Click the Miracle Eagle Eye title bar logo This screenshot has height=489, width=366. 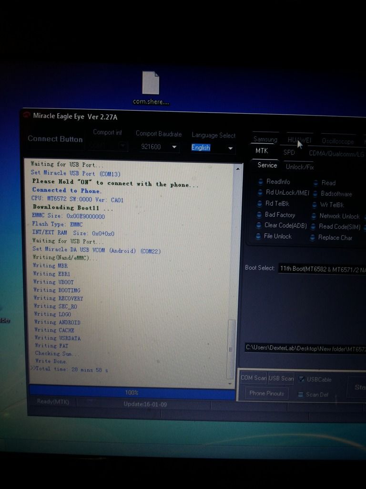tap(26, 115)
